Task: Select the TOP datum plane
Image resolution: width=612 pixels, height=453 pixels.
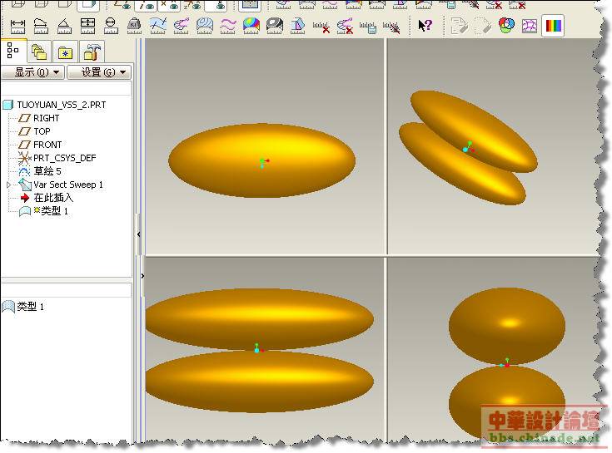Action: pyautogui.click(x=42, y=131)
